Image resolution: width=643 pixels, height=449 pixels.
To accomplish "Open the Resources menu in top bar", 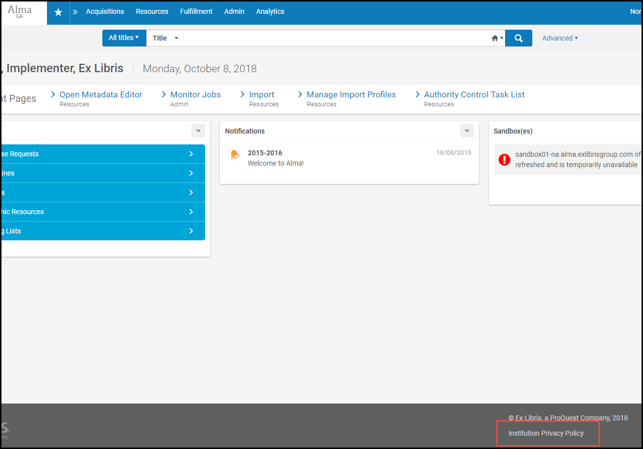I will [152, 11].
